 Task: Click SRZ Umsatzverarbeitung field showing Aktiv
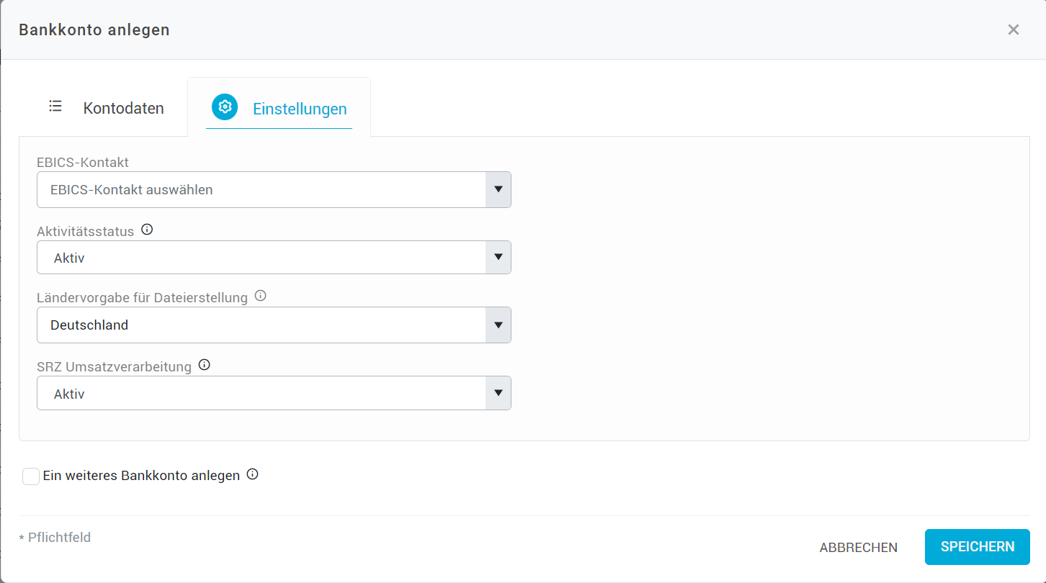pyautogui.click(x=274, y=394)
